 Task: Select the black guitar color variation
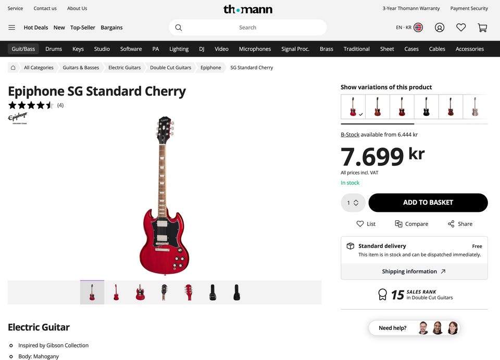click(426, 106)
